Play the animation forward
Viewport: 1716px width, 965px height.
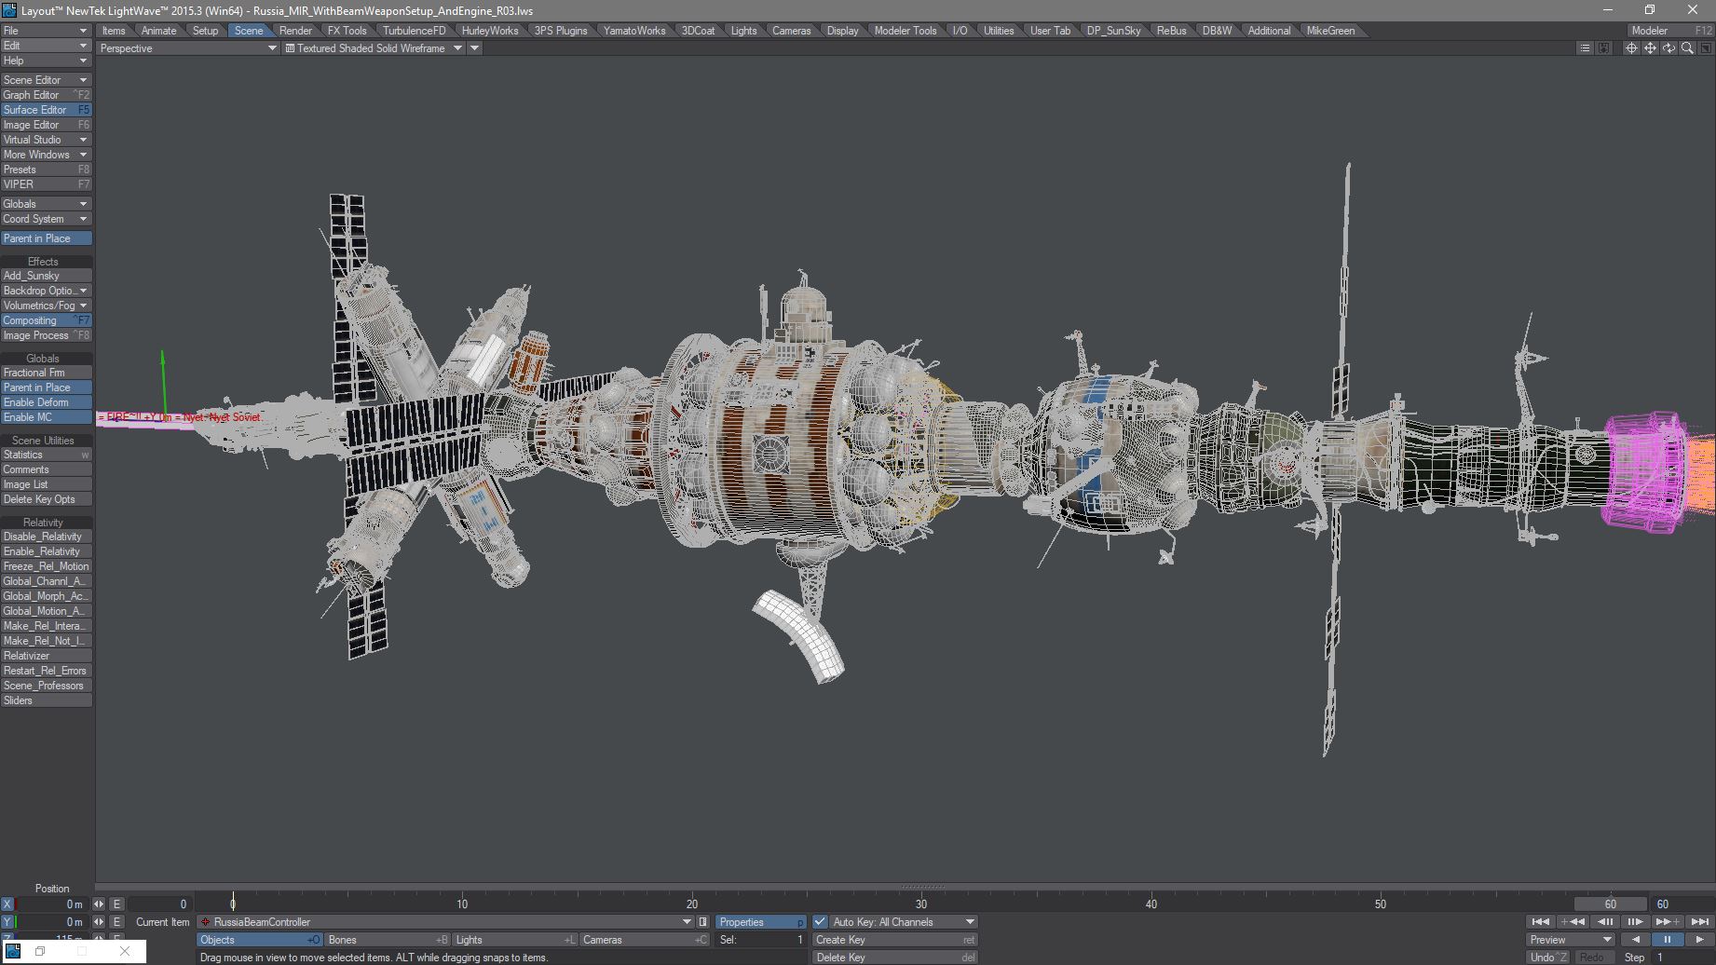point(1699,940)
